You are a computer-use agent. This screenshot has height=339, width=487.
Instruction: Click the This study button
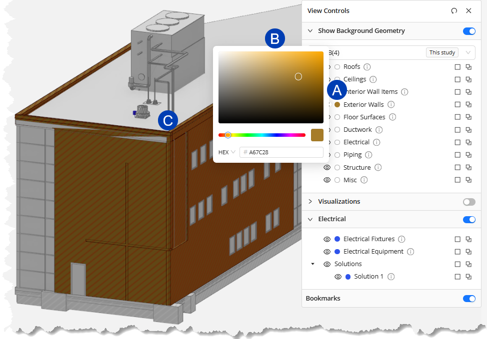pyautogui.click(x=442, y=52)
